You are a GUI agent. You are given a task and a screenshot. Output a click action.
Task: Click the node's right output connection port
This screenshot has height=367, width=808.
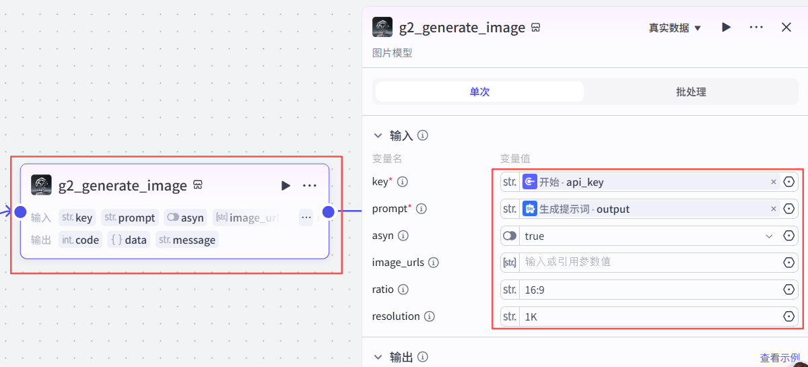[328, 212]
